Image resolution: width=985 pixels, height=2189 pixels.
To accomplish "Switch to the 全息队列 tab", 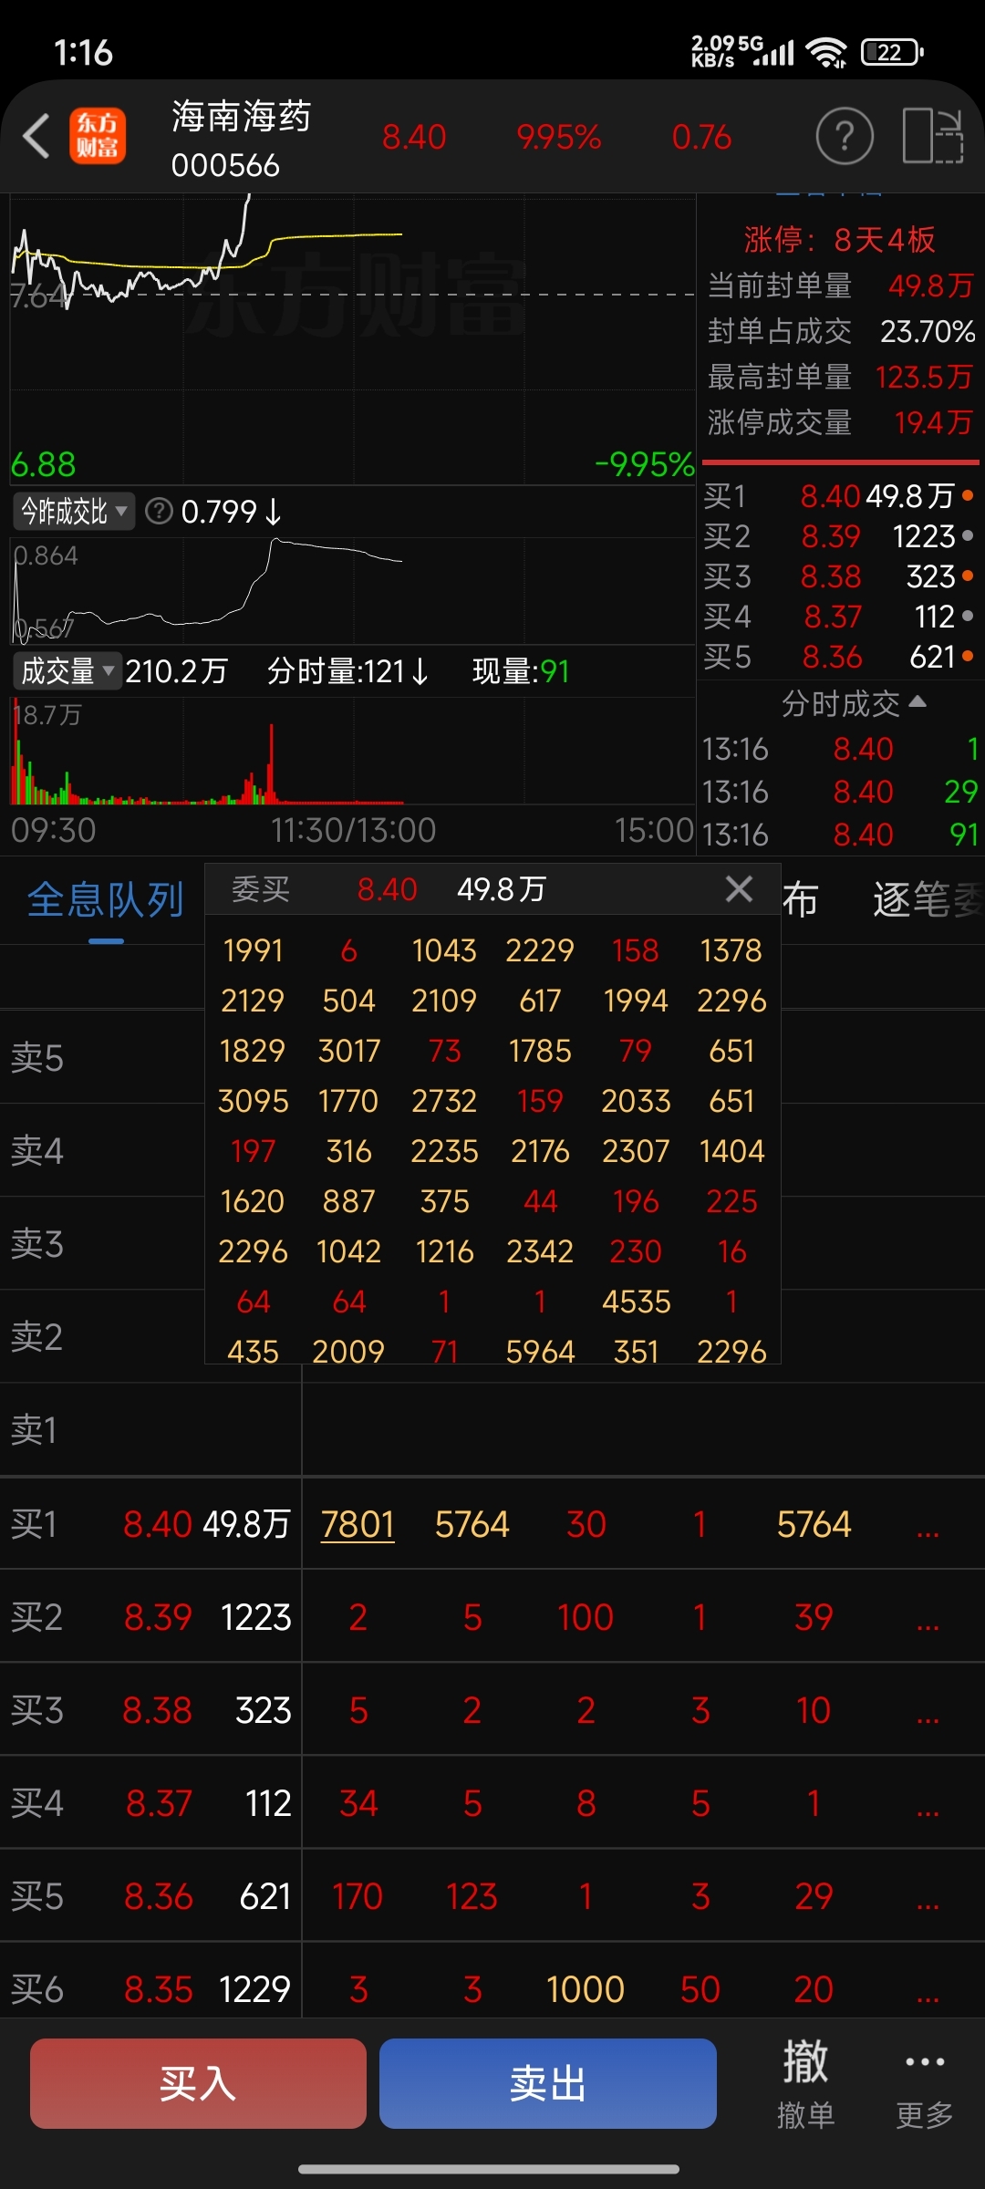I will tap(105, 900).
